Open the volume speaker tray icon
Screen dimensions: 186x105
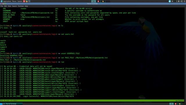182,1
